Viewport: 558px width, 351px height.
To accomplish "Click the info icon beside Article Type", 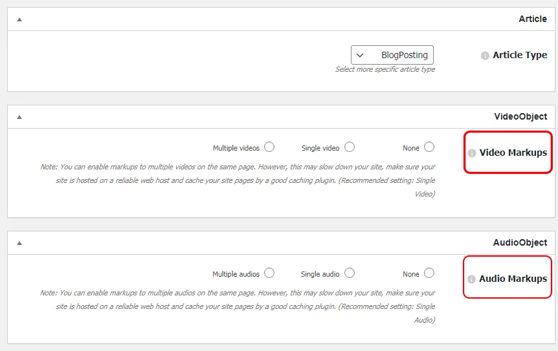I will point(485,56).
